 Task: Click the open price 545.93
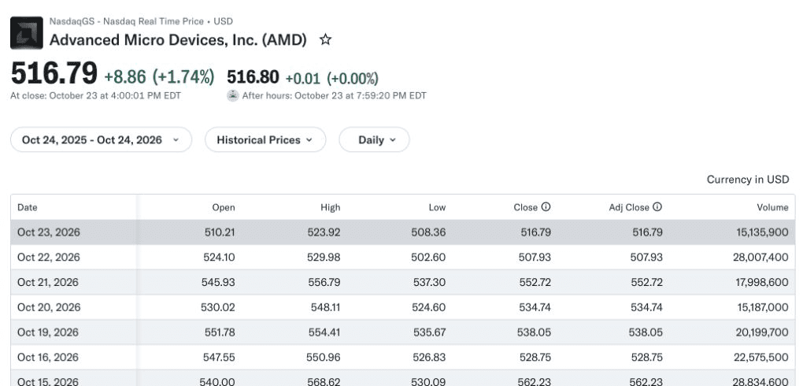coord(218,283)
